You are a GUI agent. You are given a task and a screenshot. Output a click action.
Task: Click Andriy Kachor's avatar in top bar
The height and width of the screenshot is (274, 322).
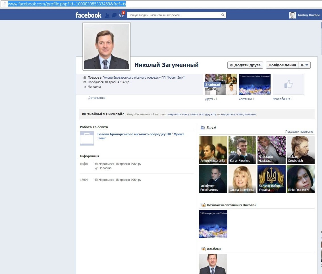(292, 15)
